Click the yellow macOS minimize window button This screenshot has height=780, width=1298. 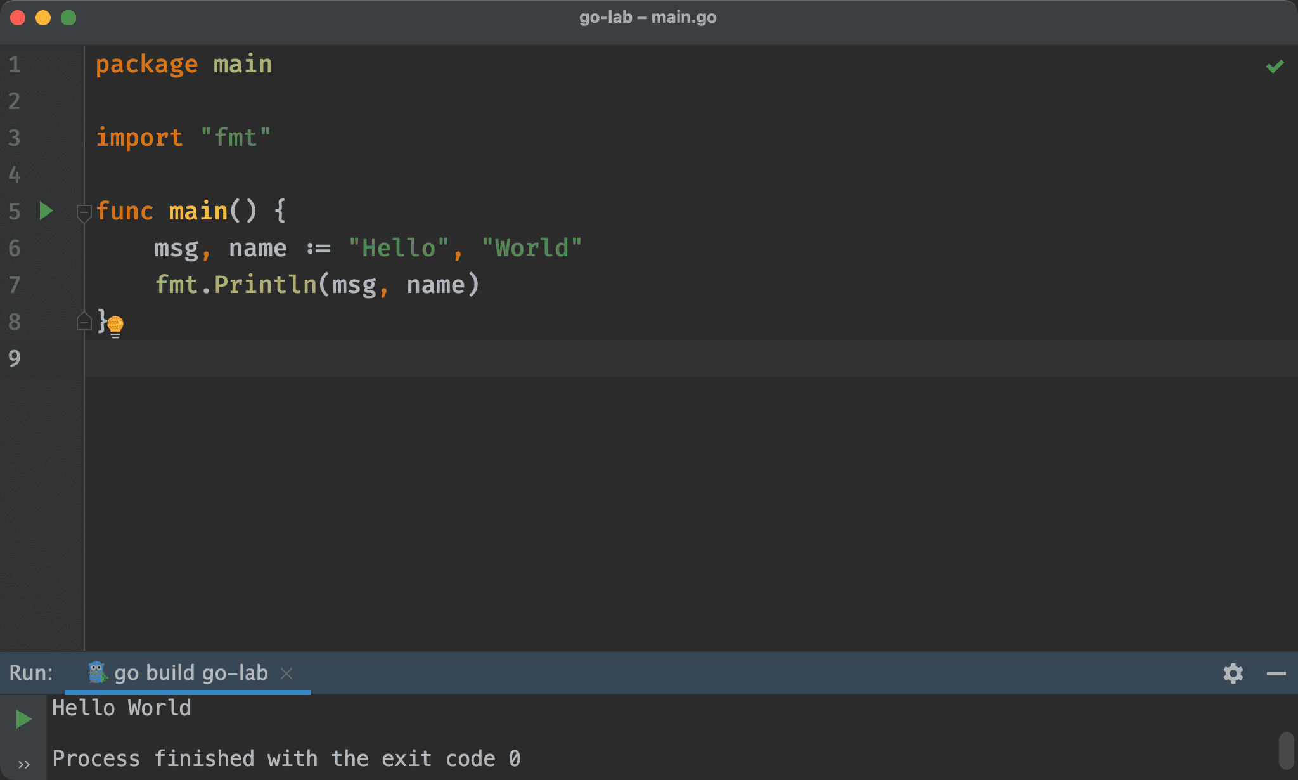pos(43,18)
